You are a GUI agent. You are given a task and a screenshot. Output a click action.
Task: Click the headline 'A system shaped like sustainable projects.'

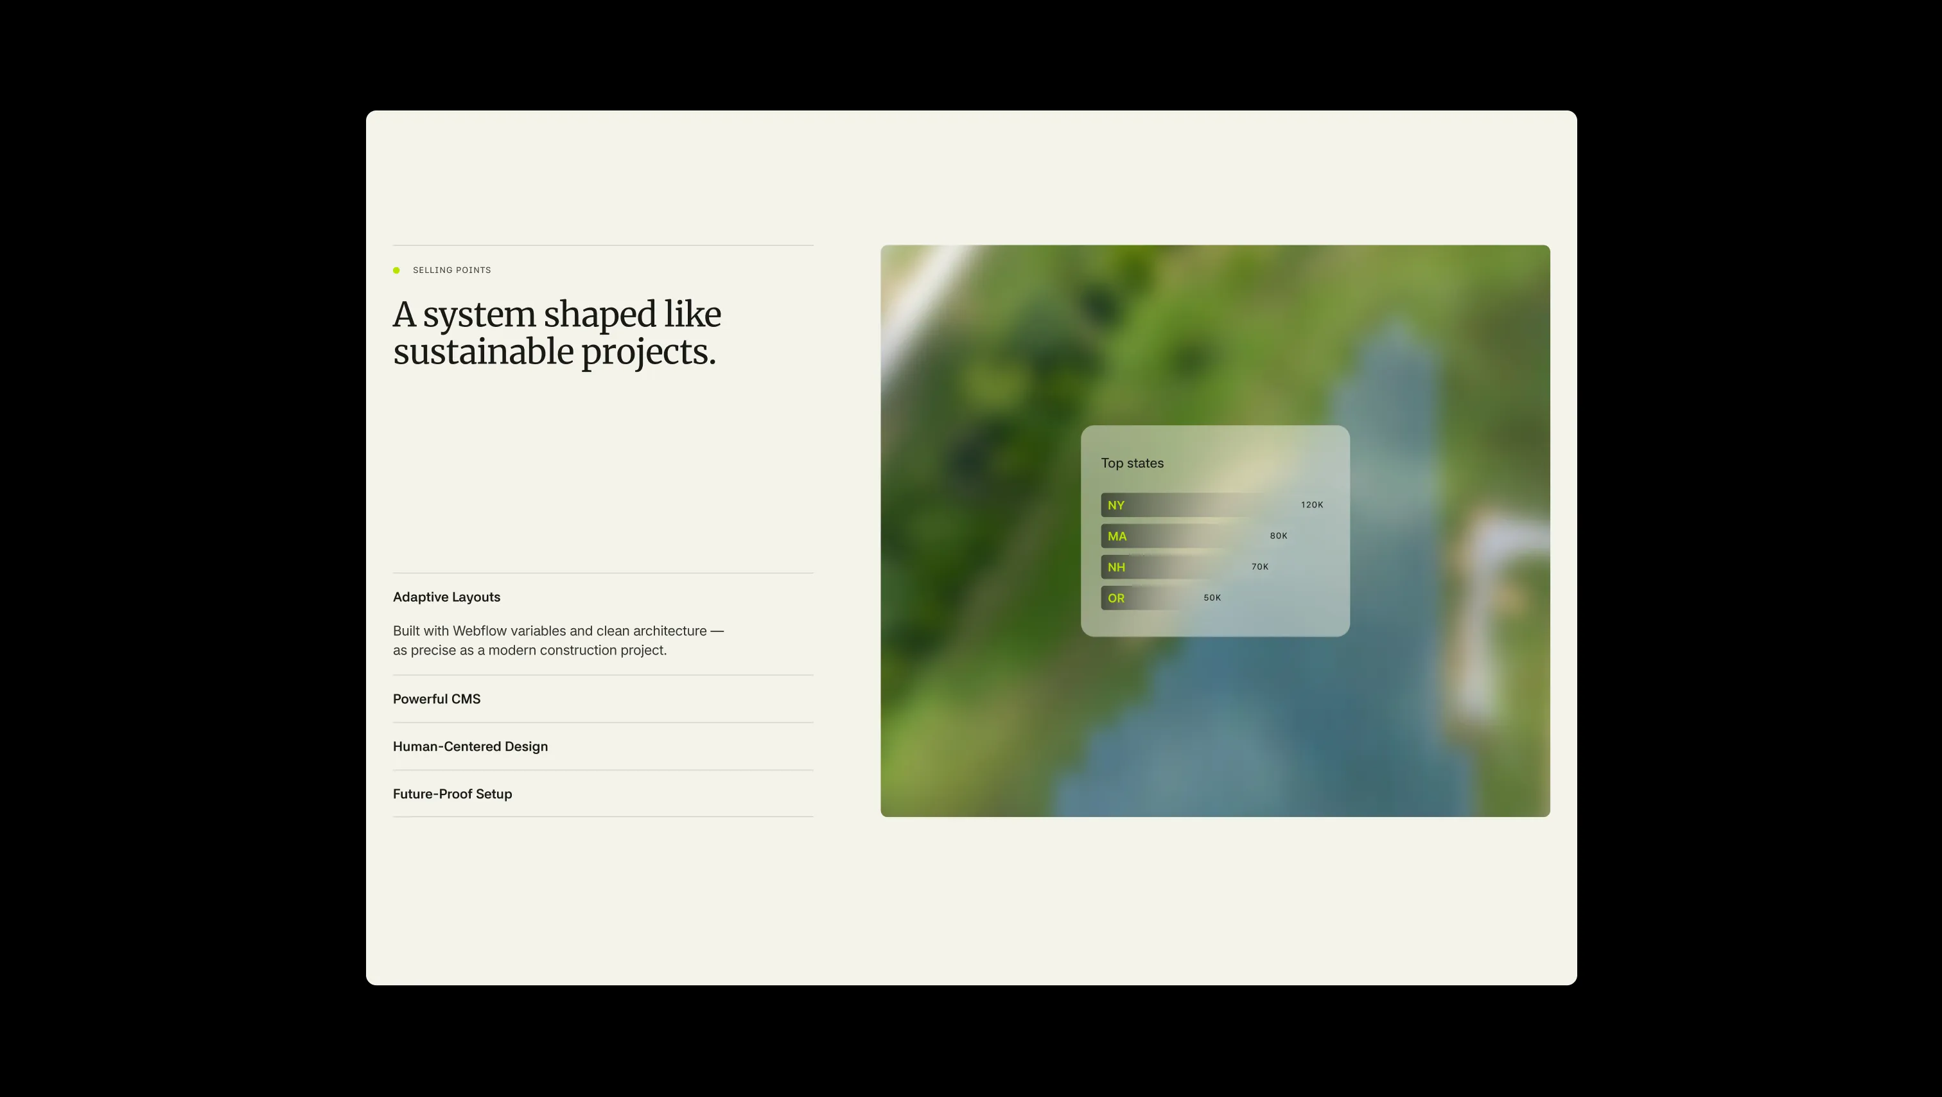coord(556,333)
